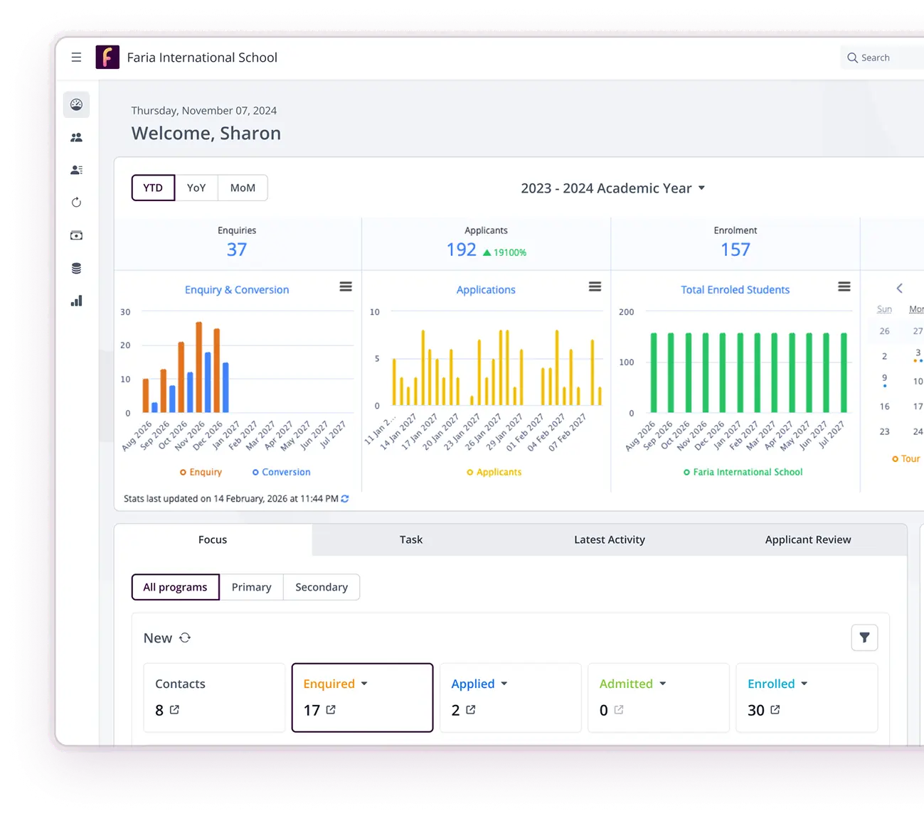Open the payments cash sidebar icon
This screenshot has height=818, width=924.
tap(76, 235)
